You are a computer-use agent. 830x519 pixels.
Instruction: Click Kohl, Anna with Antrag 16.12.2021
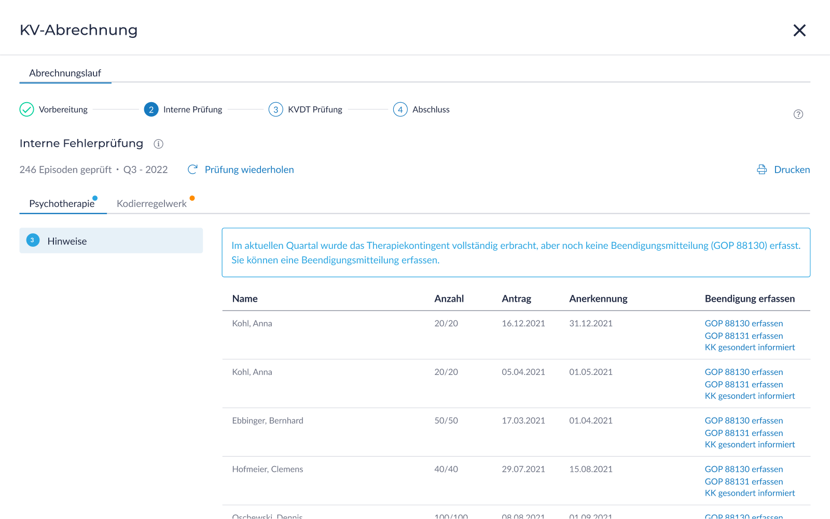pos(252,324)
